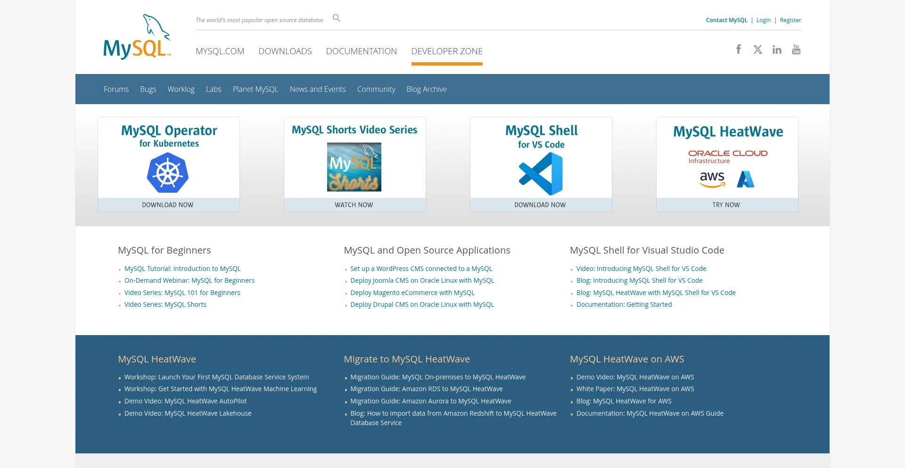
Task: Open MySQL Tutorial: Introduction to MySQL link
Action: 182,269
